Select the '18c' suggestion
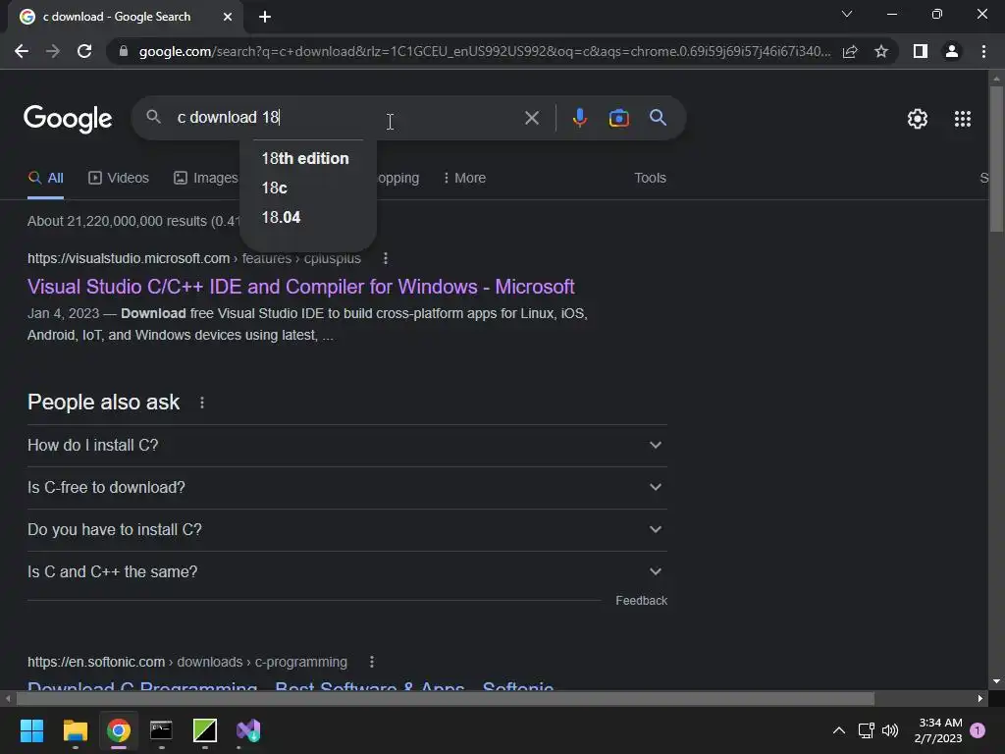The image size is (1005, 754). [x=275, y=188]
